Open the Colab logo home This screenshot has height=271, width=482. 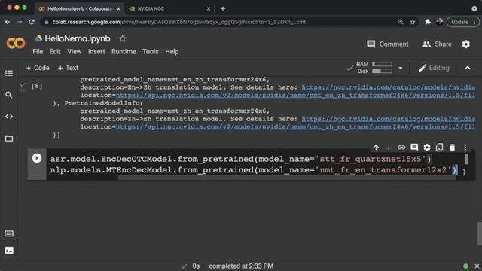pyautogui.click(x=16, y=44)
